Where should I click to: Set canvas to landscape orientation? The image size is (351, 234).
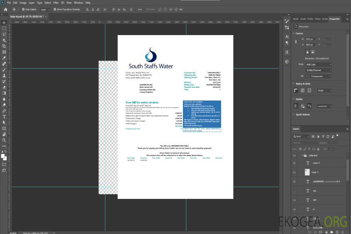[x=313, y=52]
